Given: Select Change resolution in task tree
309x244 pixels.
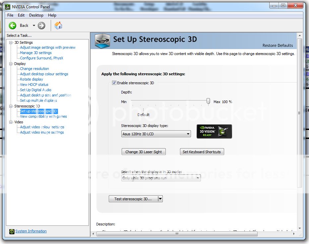Looking at the screenshot, I should click(34, 69).
